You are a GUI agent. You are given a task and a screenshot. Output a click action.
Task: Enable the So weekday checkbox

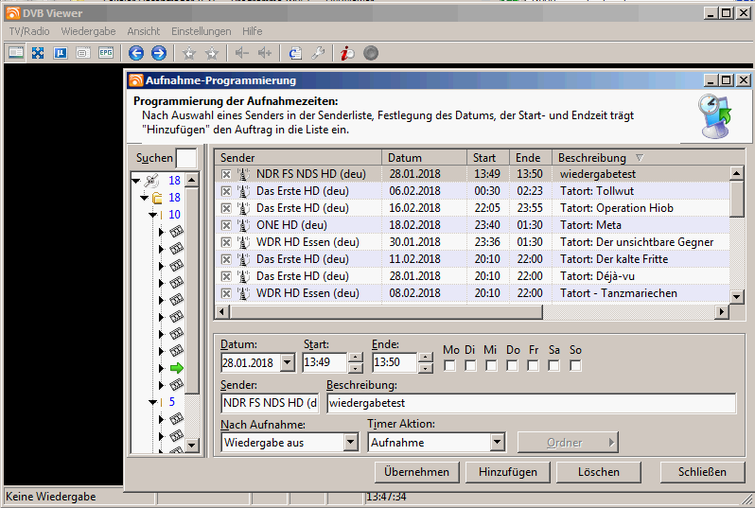[575, 366]
